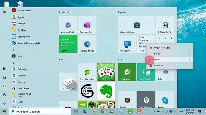Show hidden system tray icons

tap(154, 111)
